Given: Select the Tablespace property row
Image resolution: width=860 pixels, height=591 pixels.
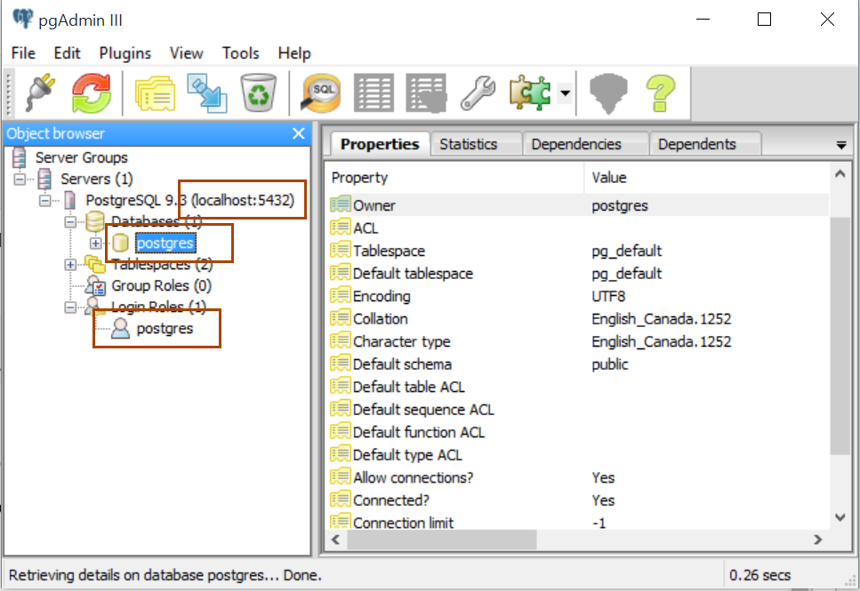Looking at the screenshot, I should pos(579,252).
